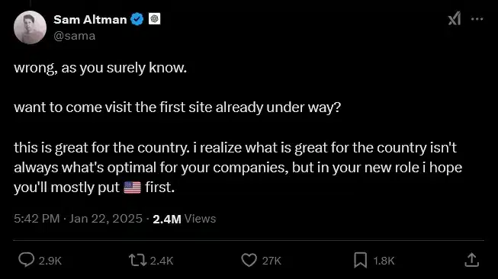Click the 2.4K reposts count
Viewport: 498px width, 279px height.
pyautogui.click(x=162, y=261)
